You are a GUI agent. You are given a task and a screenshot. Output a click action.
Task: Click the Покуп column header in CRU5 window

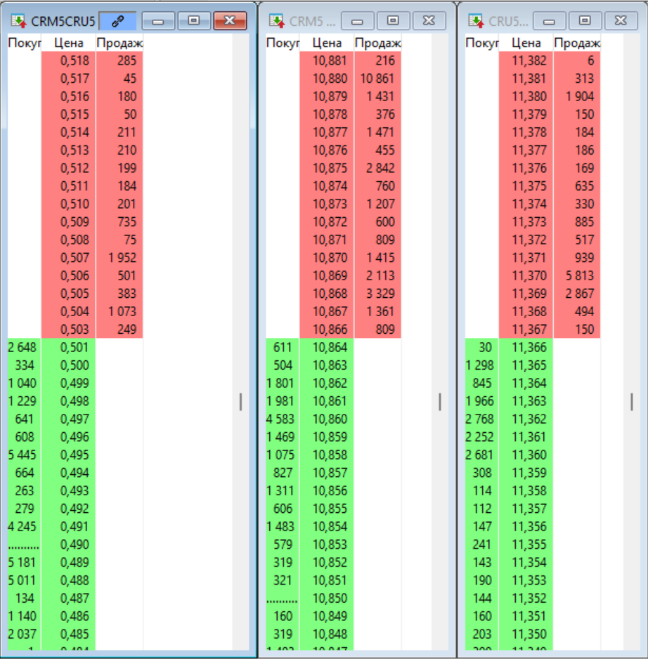point(482,44)
